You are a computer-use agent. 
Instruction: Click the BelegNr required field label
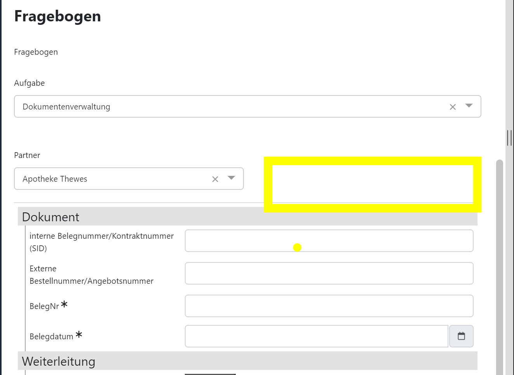pos(44,306)
